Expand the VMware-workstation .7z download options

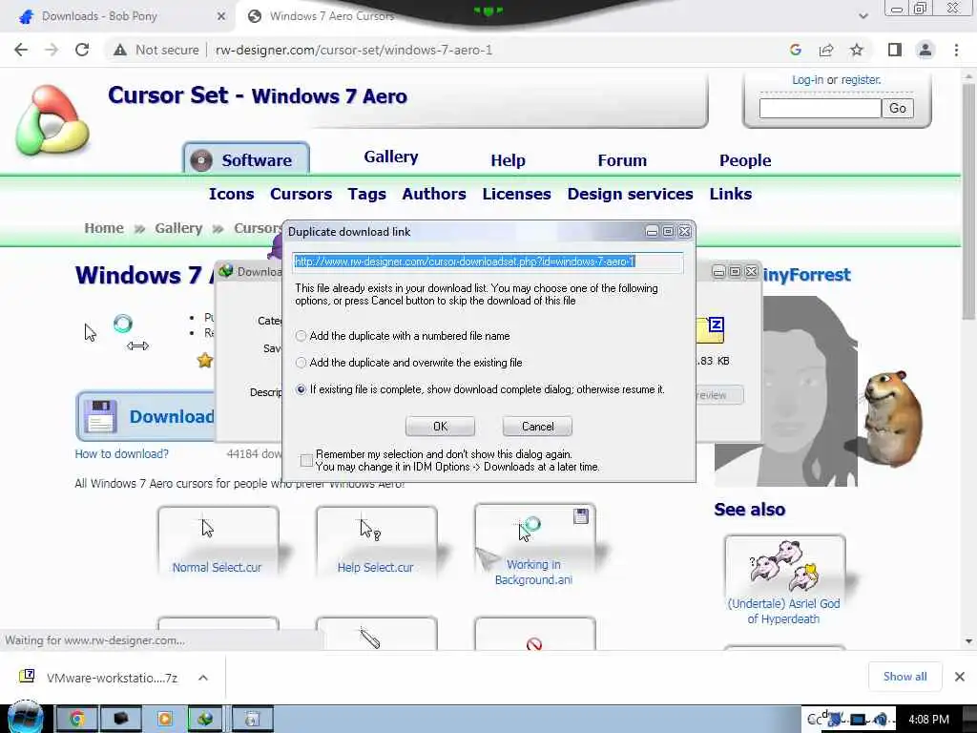tap(203, 678)
